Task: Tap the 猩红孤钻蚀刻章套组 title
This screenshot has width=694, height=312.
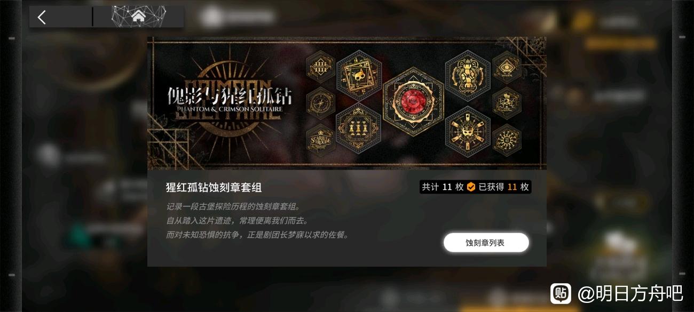Action: [214, 187]
